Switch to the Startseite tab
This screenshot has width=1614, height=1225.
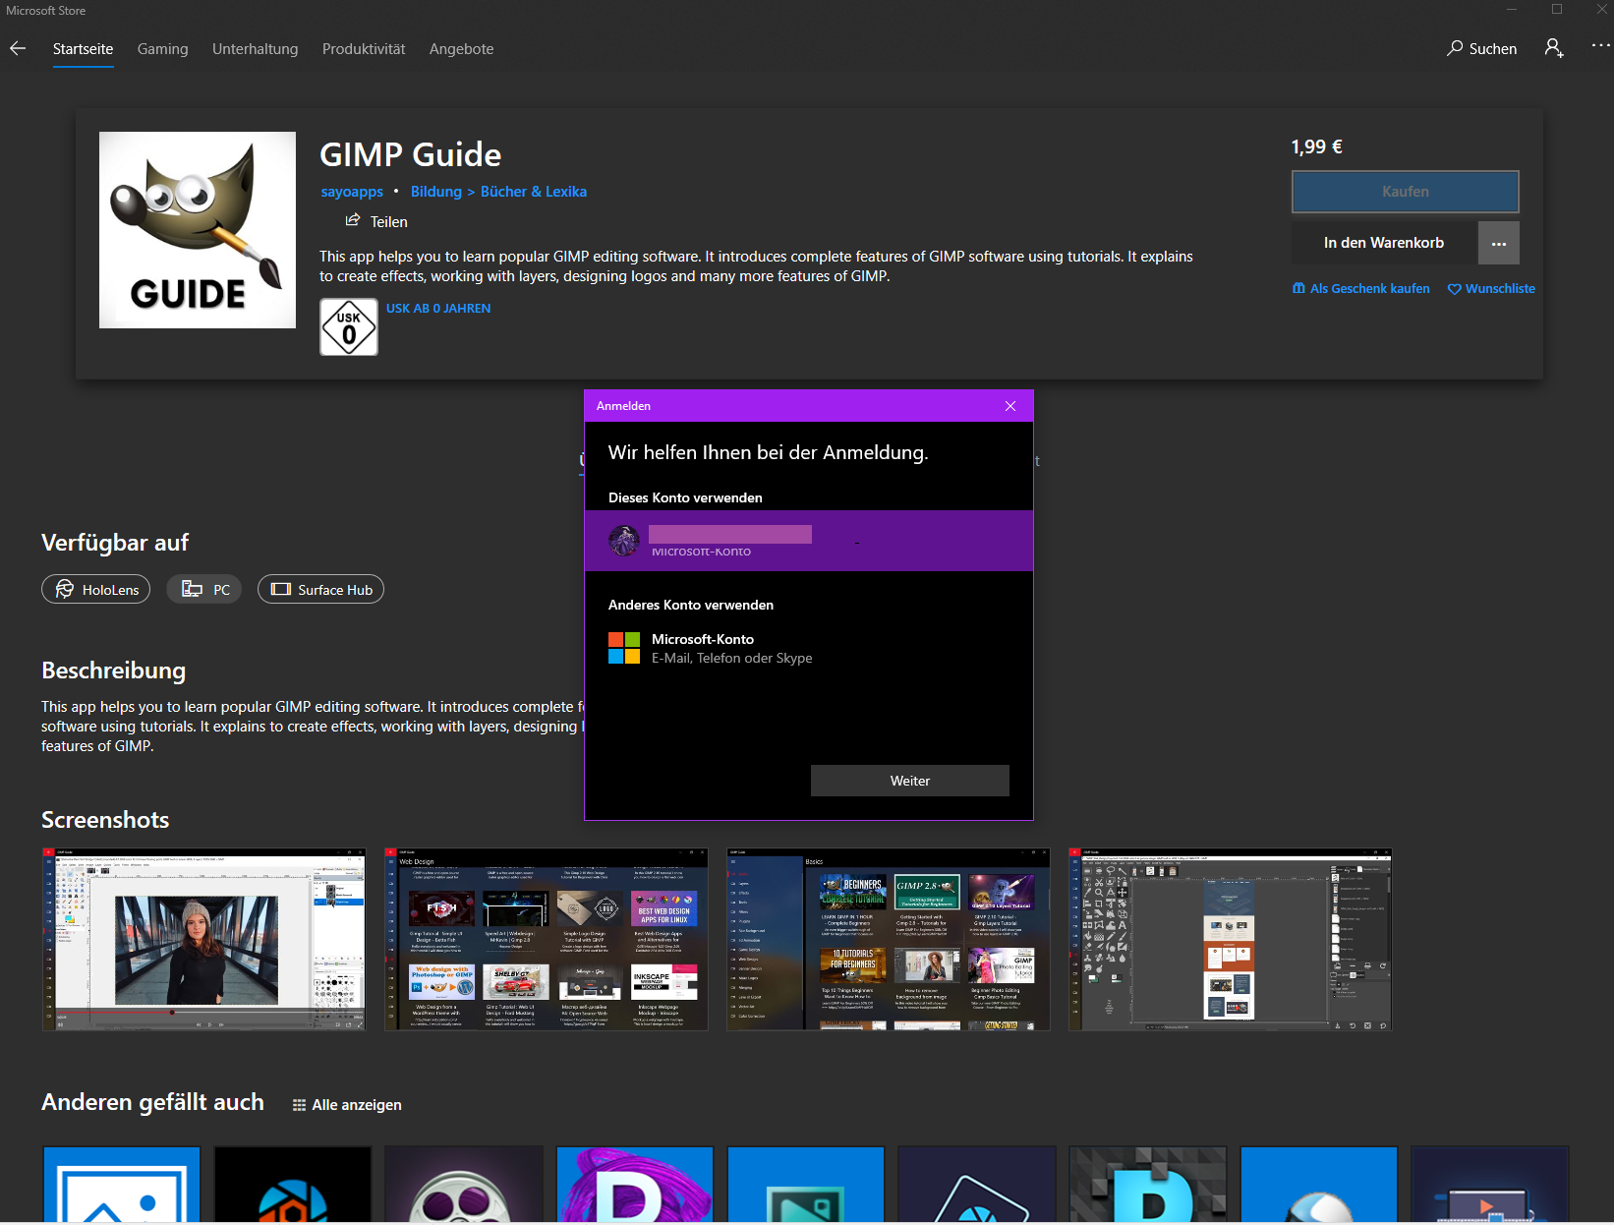pyautogui.click(x=83, y=49)
